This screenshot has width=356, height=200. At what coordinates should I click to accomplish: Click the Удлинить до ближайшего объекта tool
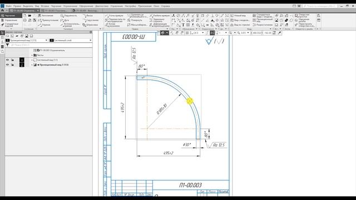point(137,16)
